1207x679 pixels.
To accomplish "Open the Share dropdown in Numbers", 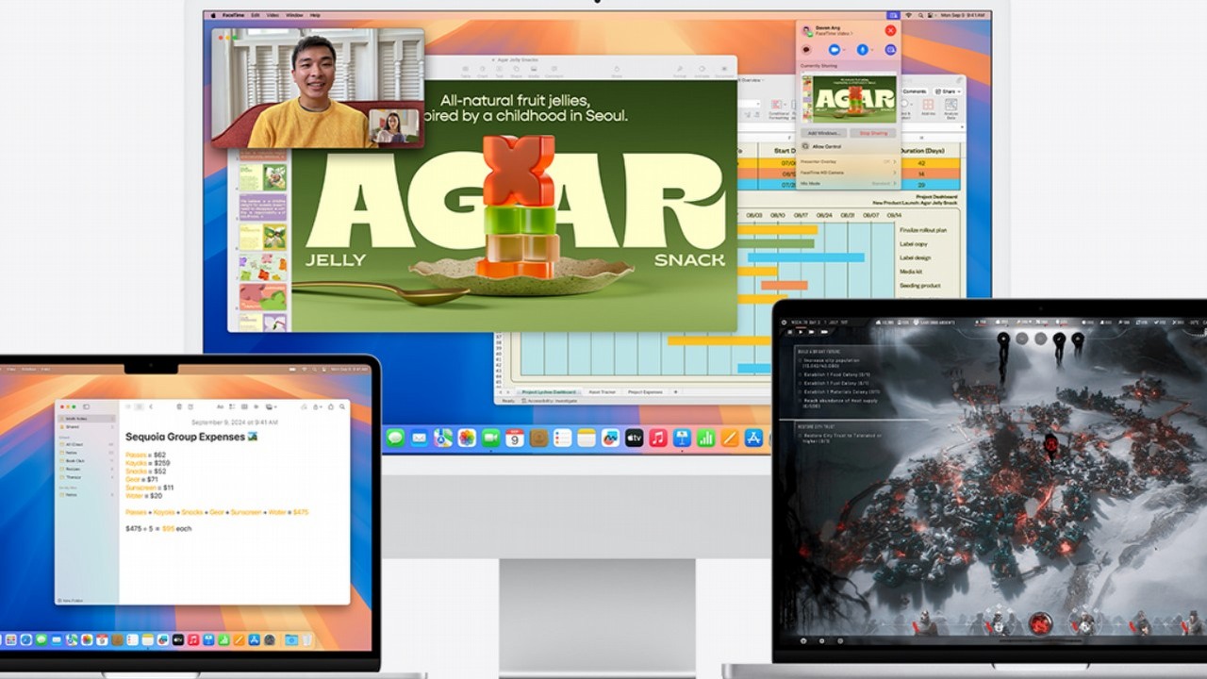I will click(948, 91).
